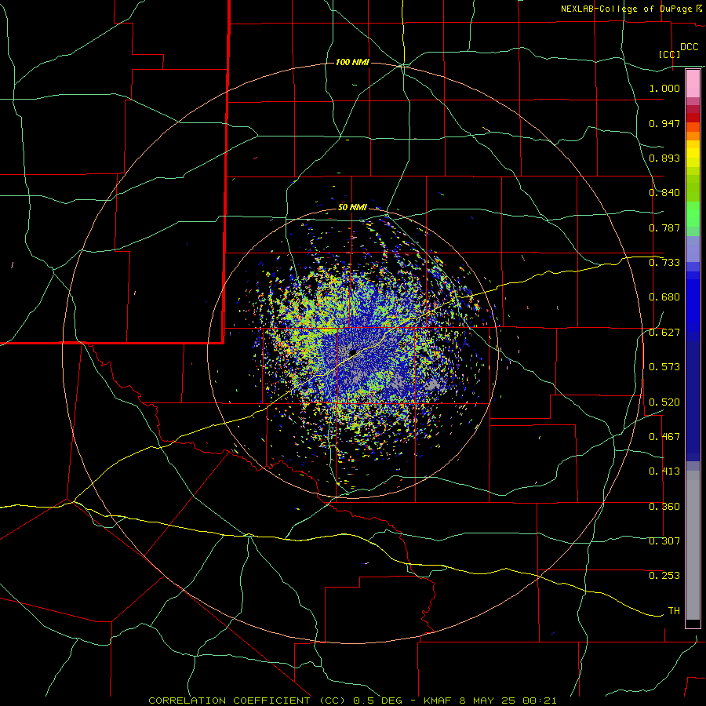Select the 0.360 legend value
The height and width of the screenshot is (706, 706).
coord(664,507)
